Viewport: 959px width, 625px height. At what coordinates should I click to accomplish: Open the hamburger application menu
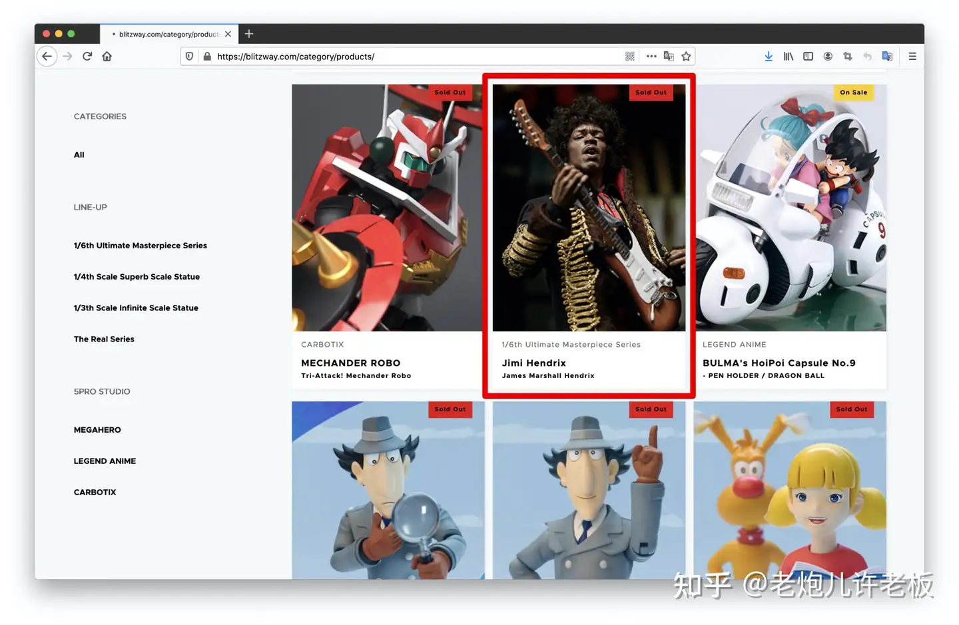912,57
